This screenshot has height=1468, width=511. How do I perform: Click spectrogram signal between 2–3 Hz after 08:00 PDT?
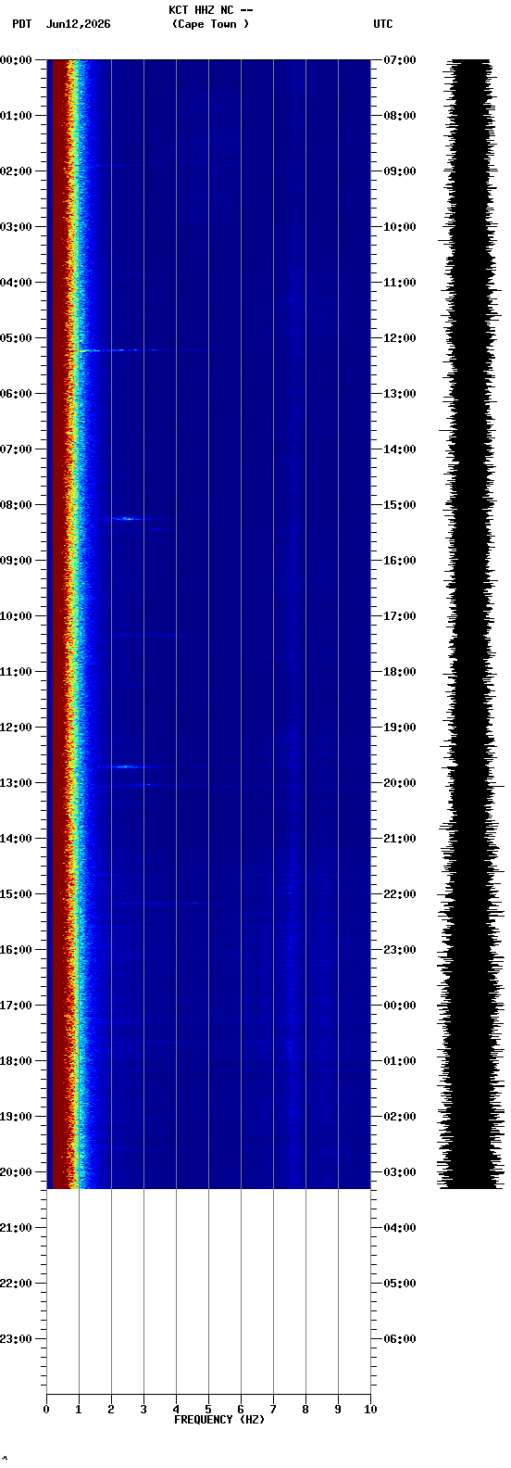click(127, 519)
